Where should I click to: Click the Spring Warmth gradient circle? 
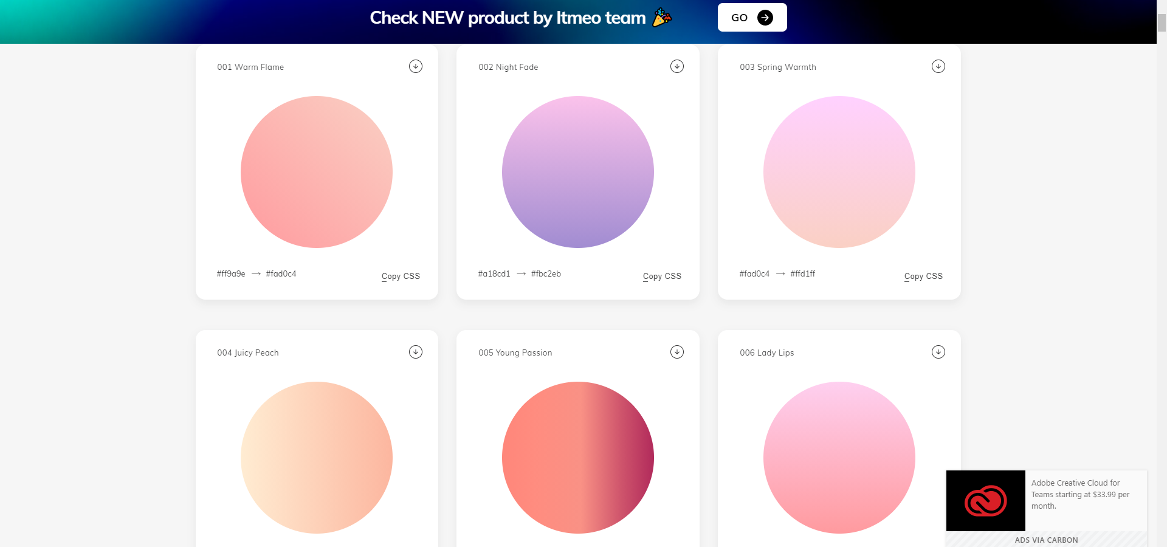839,172
